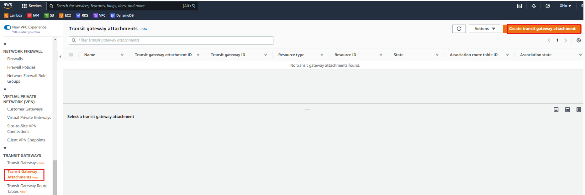585x195 pixels.
Task: Expand details panel to full height
Action: [579, 110]
